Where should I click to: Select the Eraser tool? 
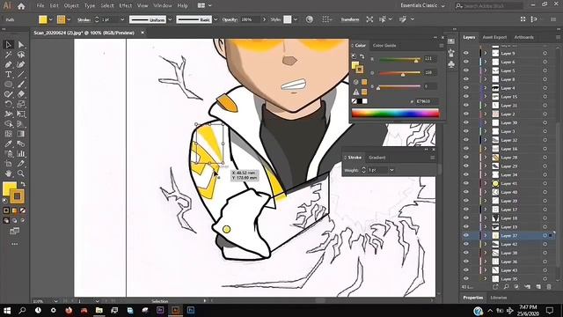click(x=21, y=94)
